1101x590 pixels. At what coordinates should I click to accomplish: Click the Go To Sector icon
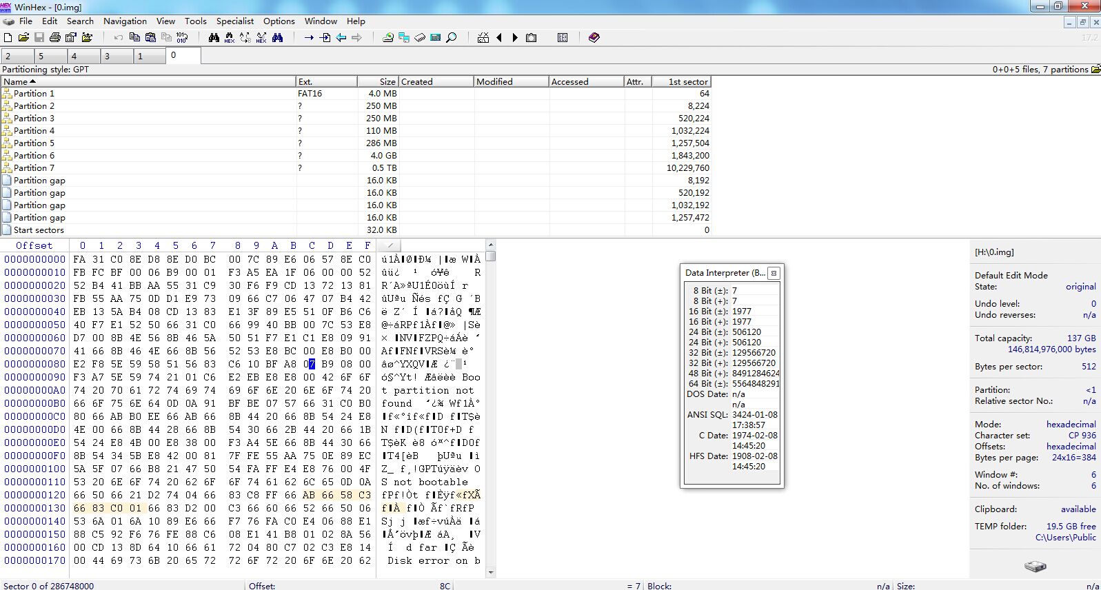point(325,37)
